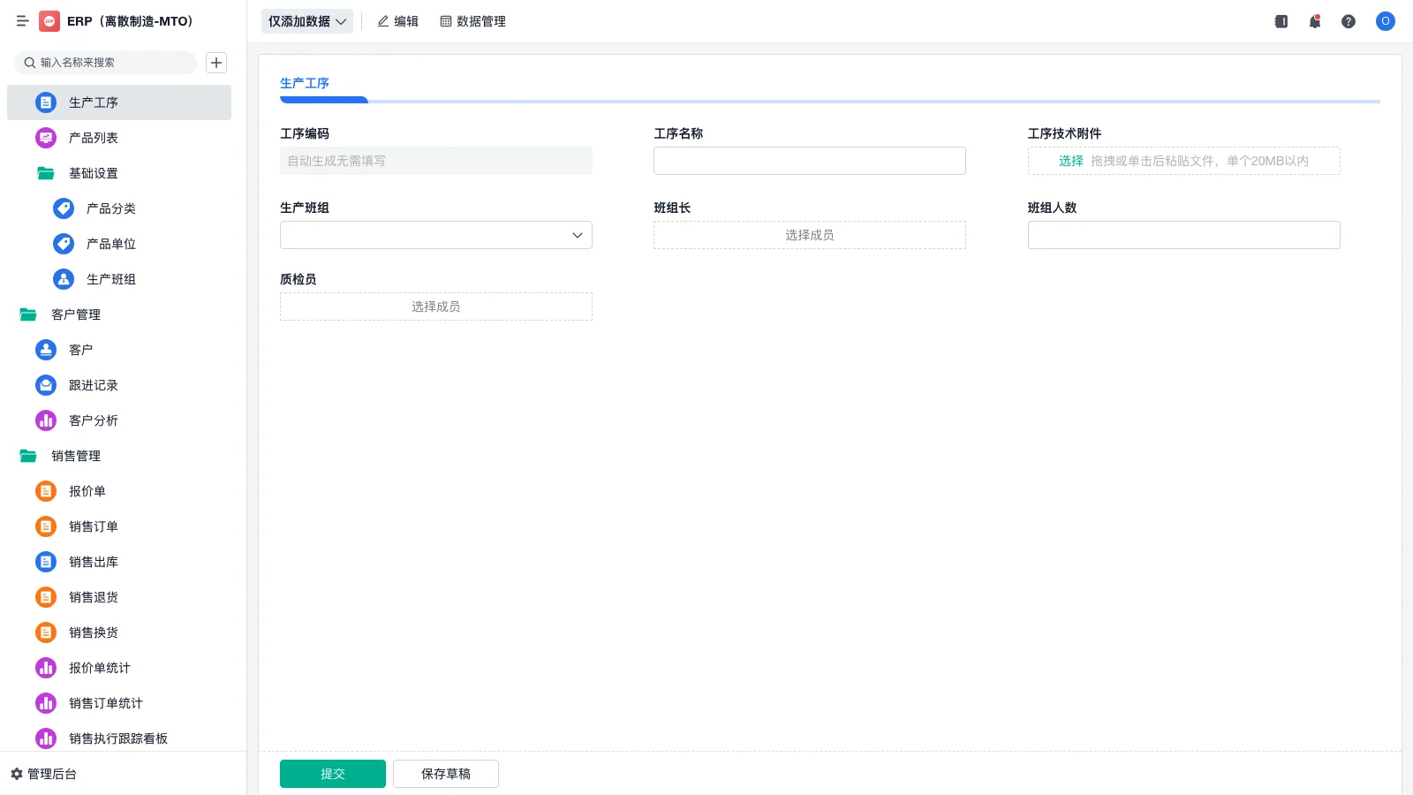Select the 生产工序 icon in sidebar
This screenshot has width=1413, height=795.
coord(45,102)
